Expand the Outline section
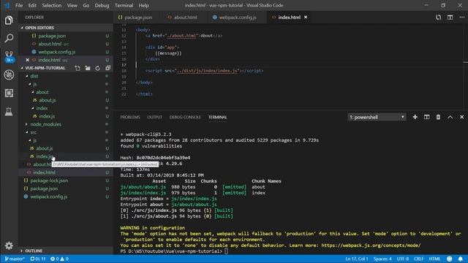This screenshot has width=468, height=263. (x=22, y=251)
